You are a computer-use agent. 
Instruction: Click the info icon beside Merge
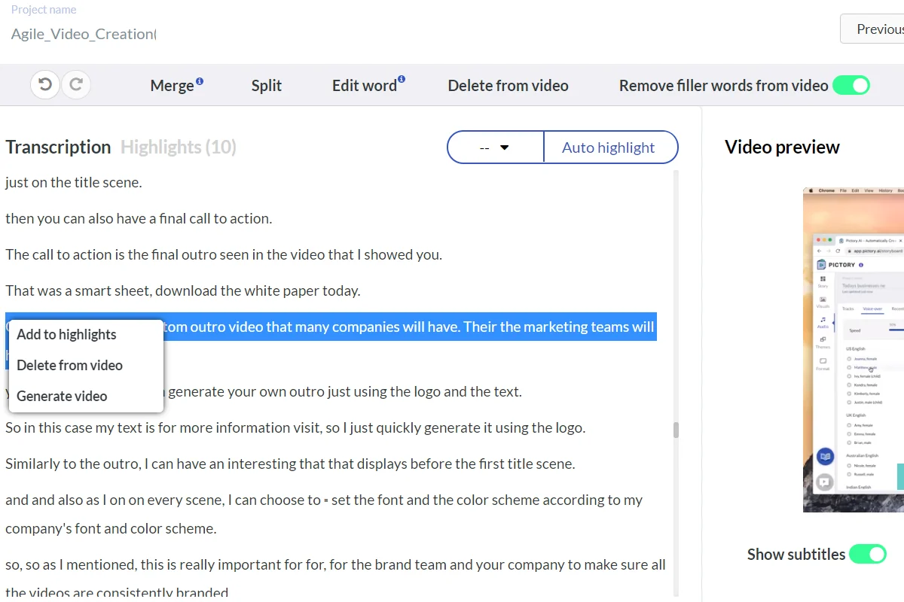200,81
